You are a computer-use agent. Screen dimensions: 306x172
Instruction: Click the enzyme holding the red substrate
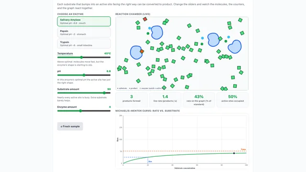[x=136, y=53]
